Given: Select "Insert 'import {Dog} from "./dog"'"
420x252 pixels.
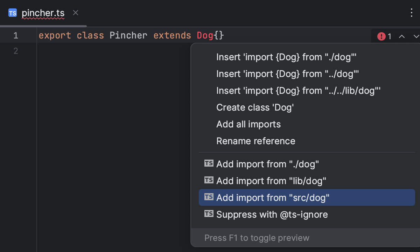Looking at the screenshot, I should [286, 57].
